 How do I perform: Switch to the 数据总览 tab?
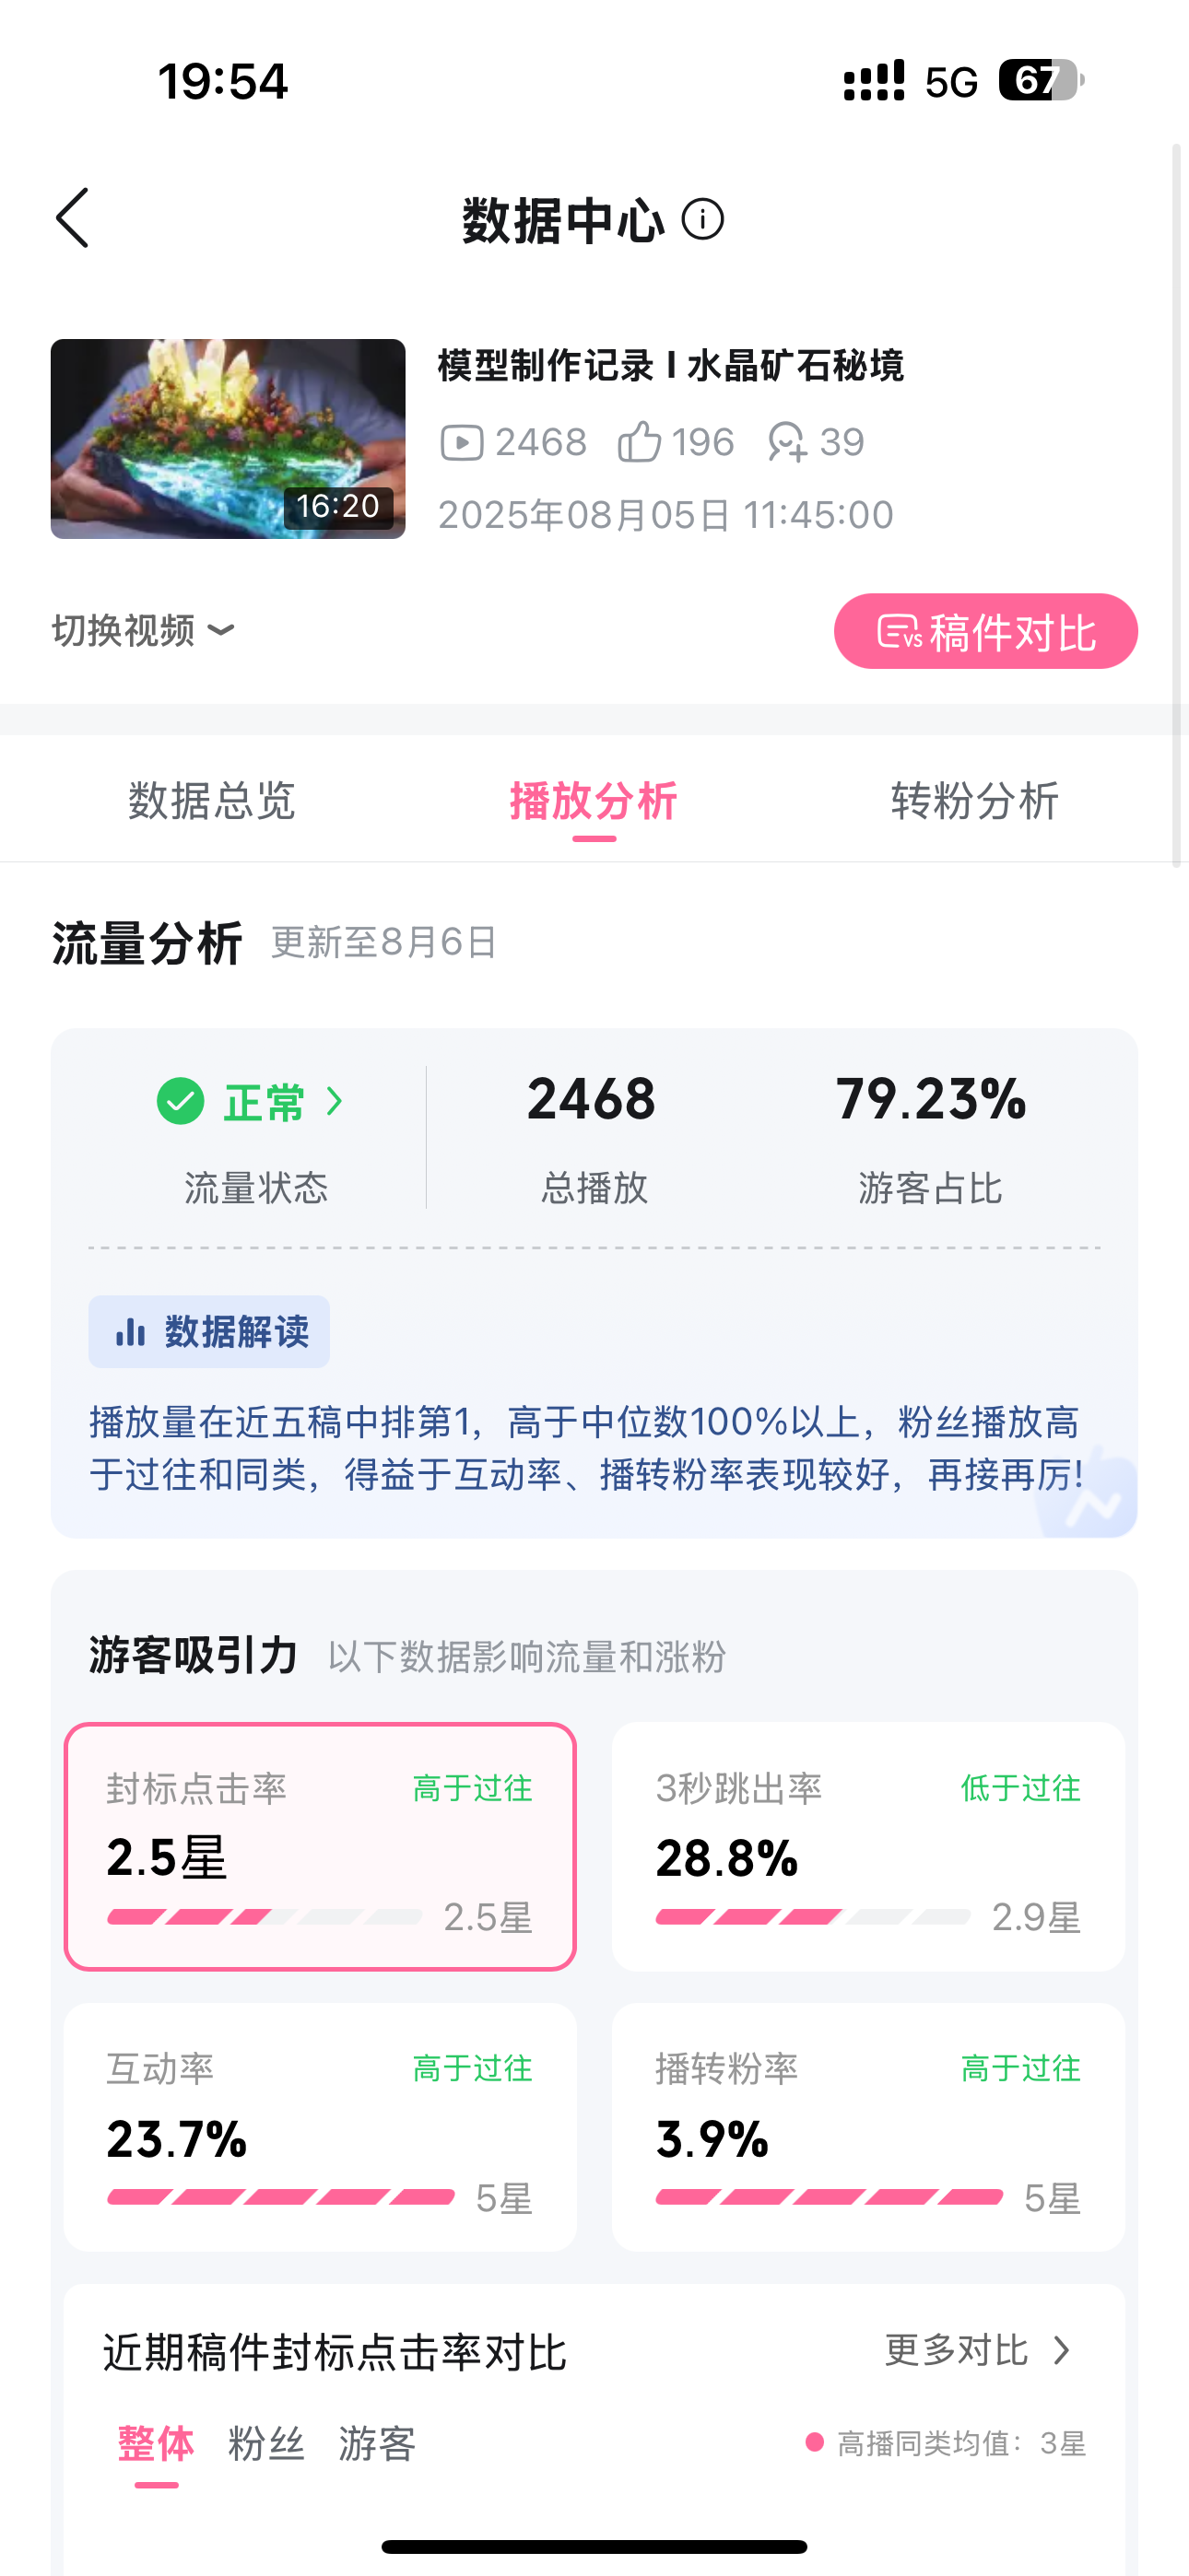211,801
